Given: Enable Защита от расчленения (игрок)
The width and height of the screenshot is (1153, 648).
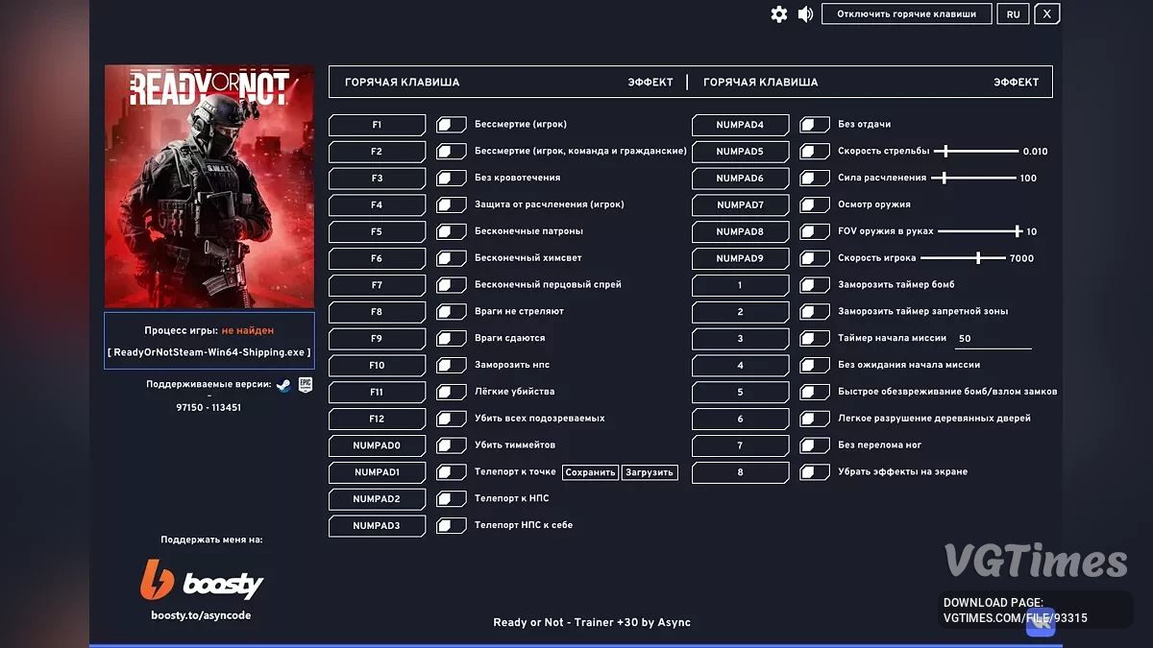Looking at the screenshot, I should (451, 205).
